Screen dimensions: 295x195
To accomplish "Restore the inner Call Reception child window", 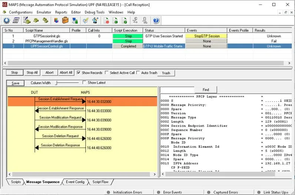I will click(286, 13).
